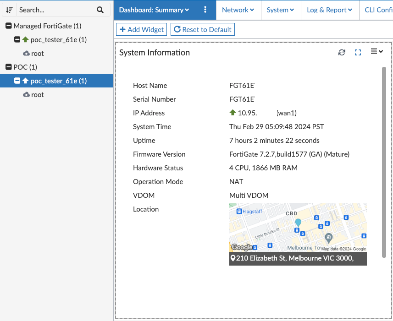Click the map location pin marker
Image resolution: width=393 pixels, height=321 pixels.
click(298, 223)
